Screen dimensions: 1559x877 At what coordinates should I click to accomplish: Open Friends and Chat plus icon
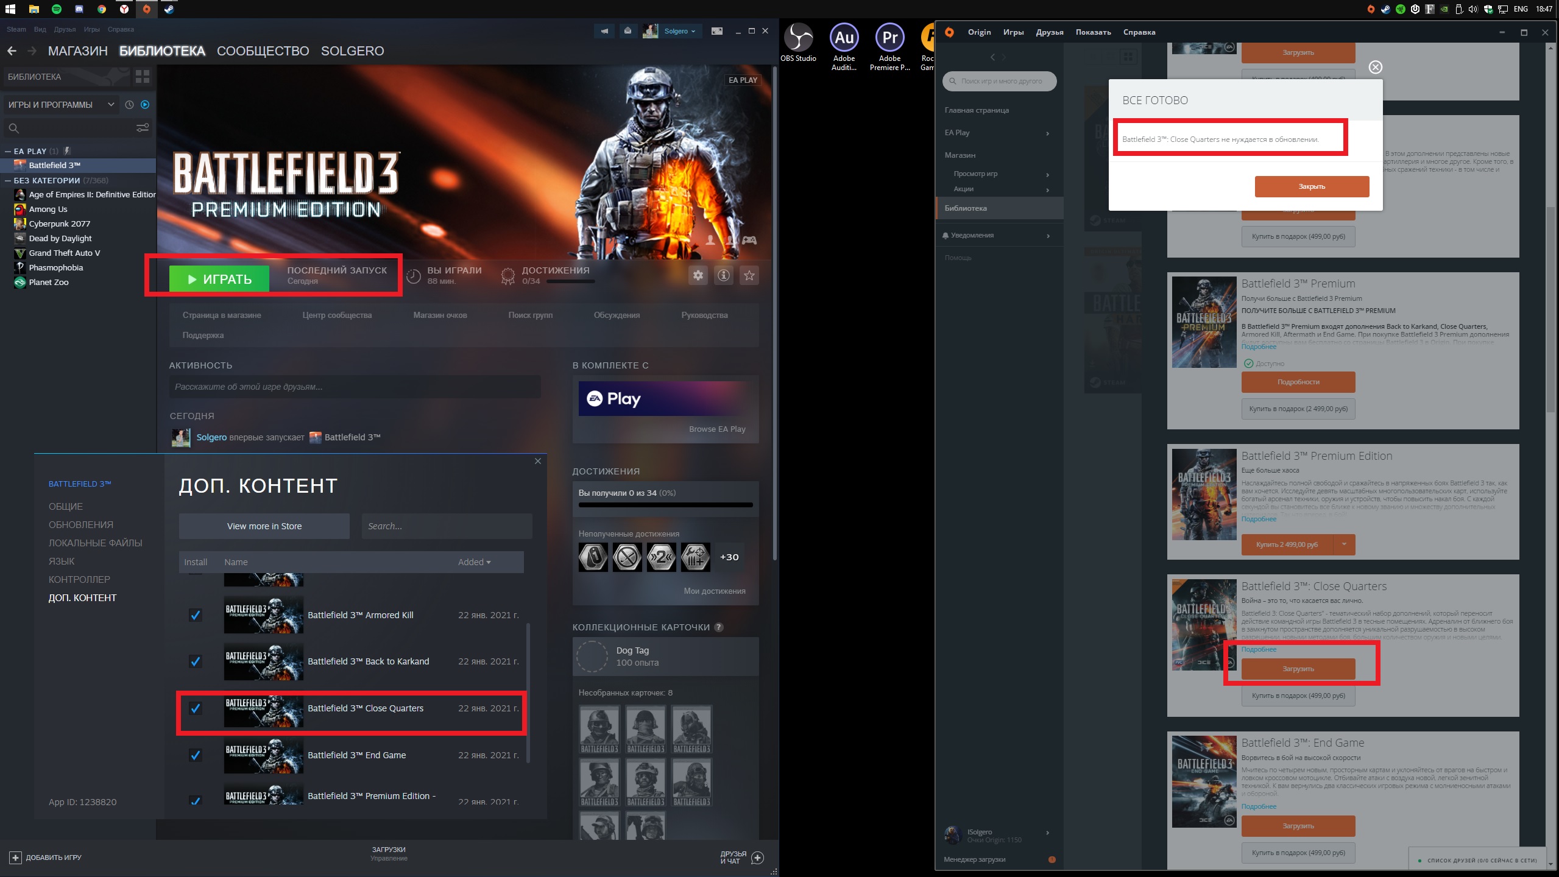coord(758,858)
